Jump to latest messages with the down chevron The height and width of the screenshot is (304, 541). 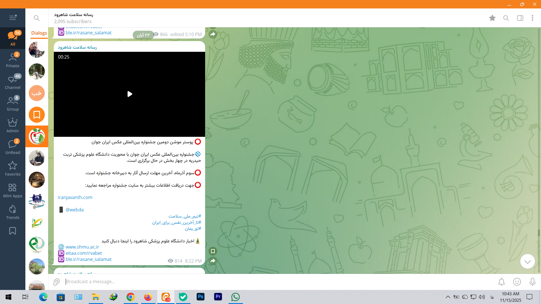(527, 261)
